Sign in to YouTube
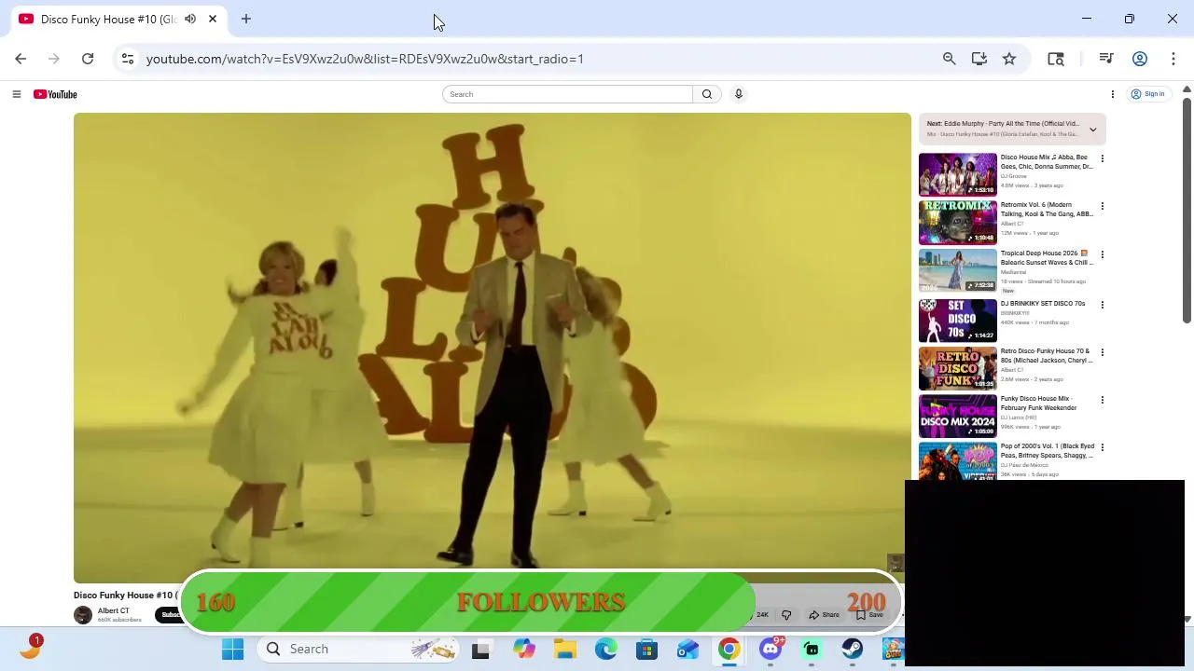 1148,94
